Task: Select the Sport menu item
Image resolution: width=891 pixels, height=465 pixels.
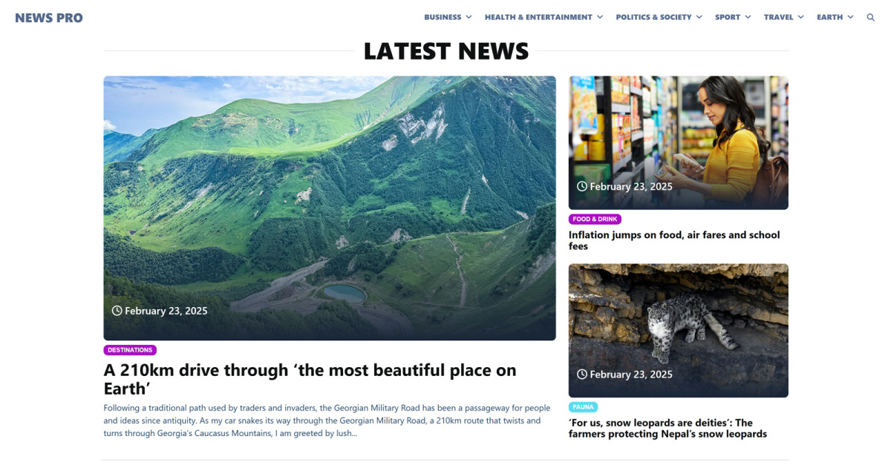Action: 728,17
